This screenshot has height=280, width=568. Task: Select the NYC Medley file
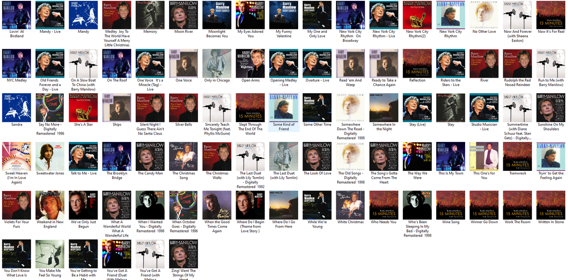pos(17,63)
